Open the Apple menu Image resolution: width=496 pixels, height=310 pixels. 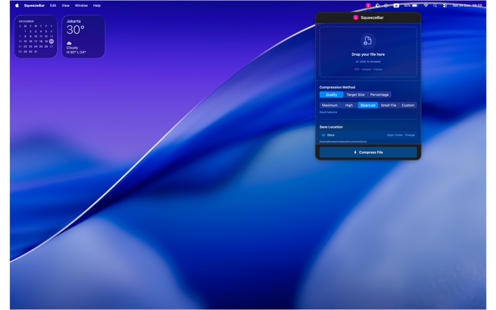(x=17, y=6)
